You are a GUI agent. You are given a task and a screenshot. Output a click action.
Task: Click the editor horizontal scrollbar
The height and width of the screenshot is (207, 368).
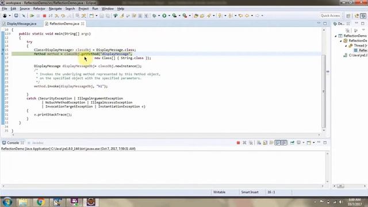(x=166, y=135)
